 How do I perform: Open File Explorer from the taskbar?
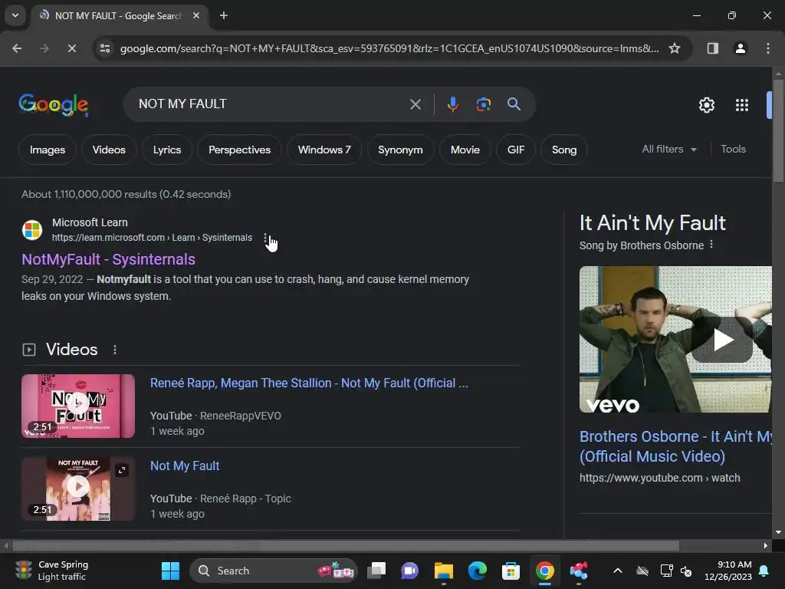point(443,571)
